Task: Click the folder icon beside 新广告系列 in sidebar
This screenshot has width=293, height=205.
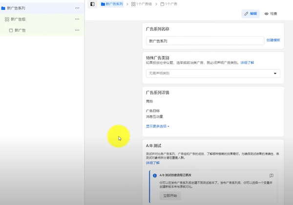Action: (3, 8)
